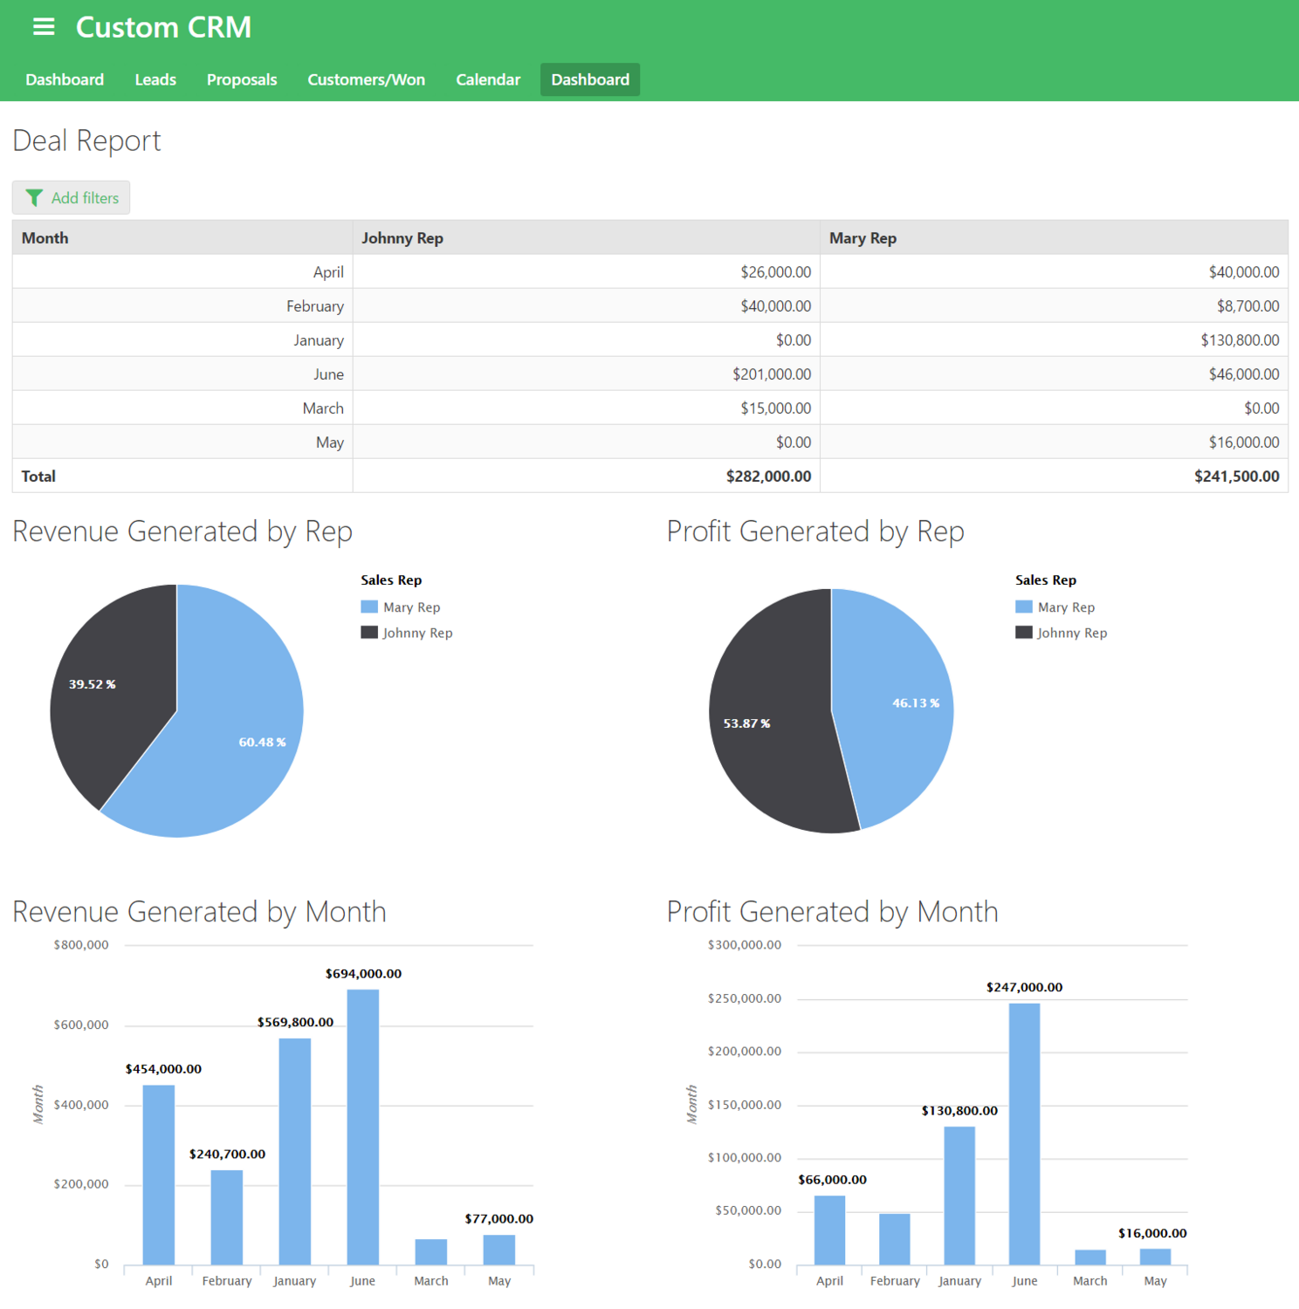Viewport: 1299px width, 1309px height.
Task: Sort by the Month column header
Action: [45, 237]
